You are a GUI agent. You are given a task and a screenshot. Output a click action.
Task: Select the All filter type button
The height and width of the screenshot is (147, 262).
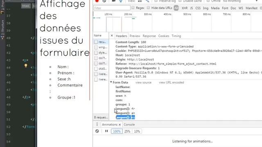point(176,8)
